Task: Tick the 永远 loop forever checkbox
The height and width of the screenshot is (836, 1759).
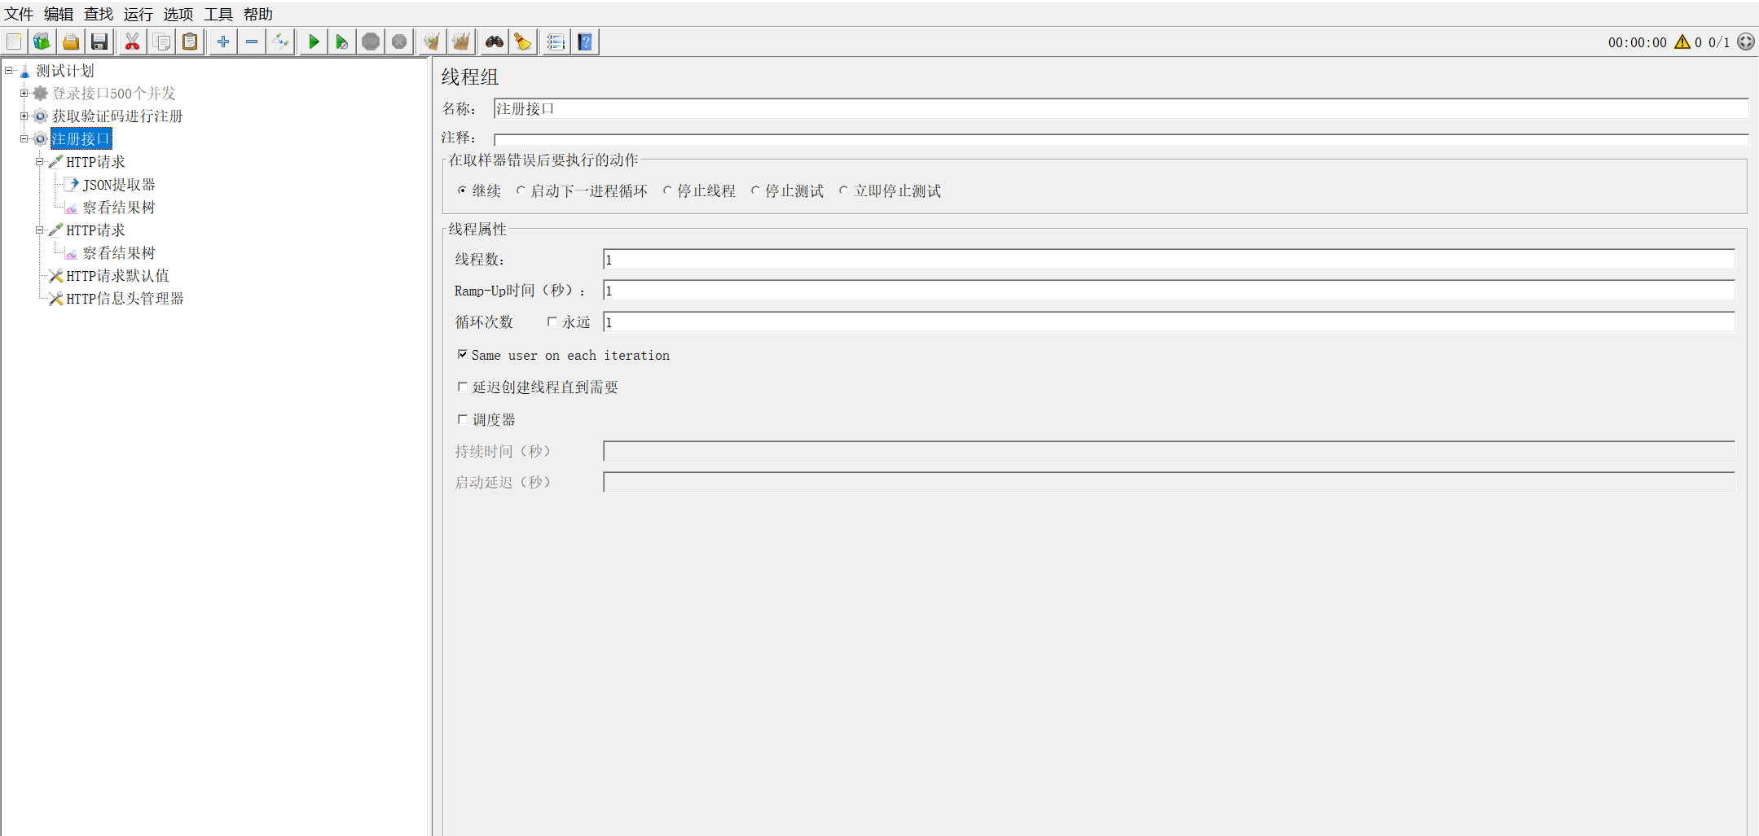Action: pyautogui.click(x=552, y=322)
